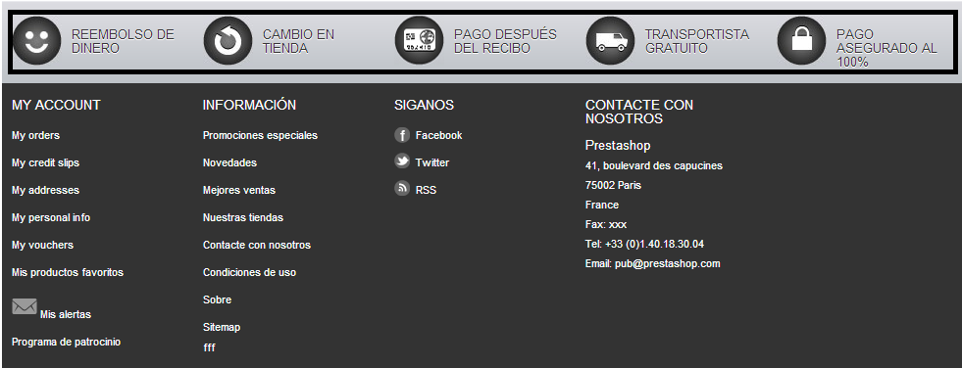Click the SIGANOS heading
The width and height of the screenshot is (962, 368).
coord(424,106)
